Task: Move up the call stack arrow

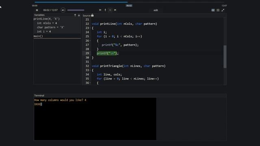Action: coord(75,15)
